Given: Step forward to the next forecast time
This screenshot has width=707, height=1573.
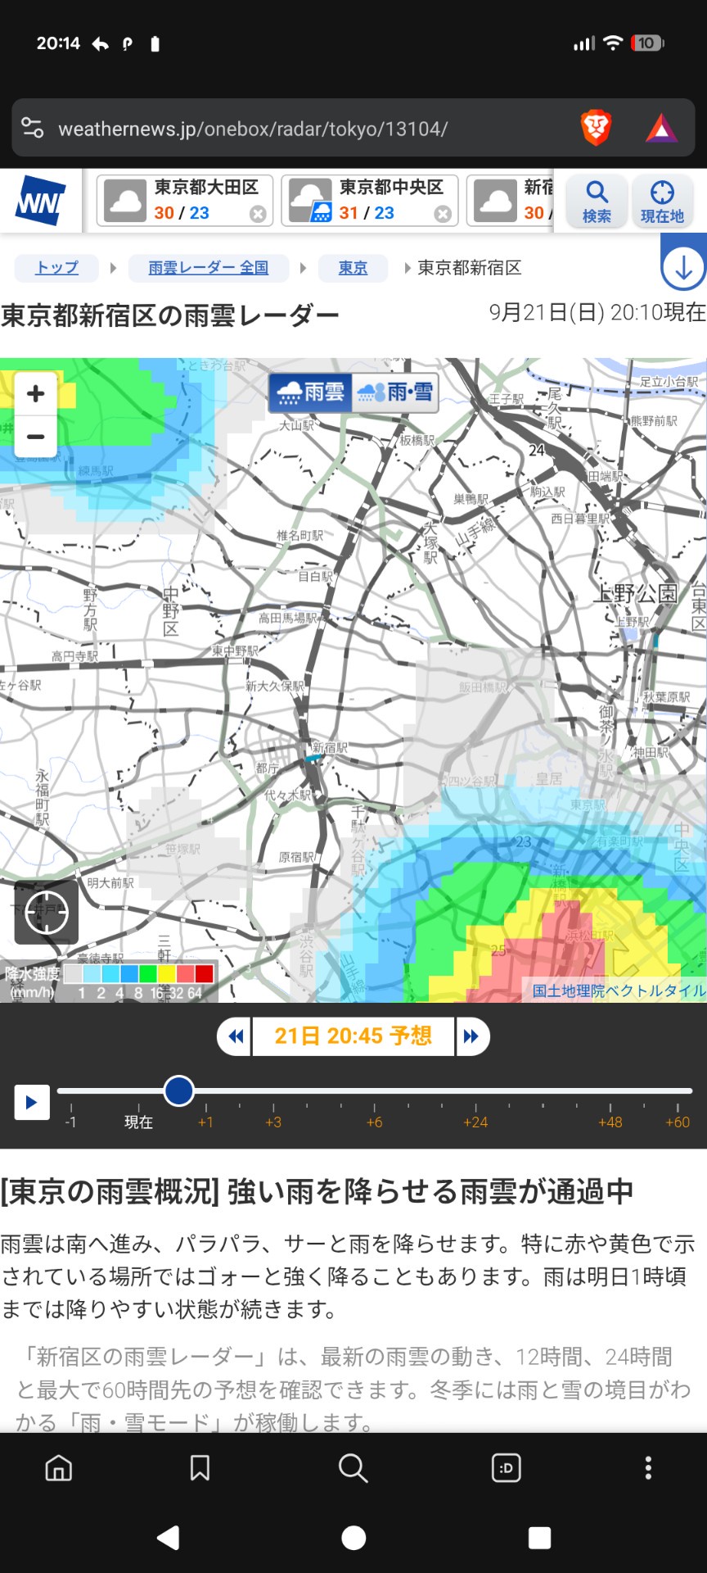Looking at the screenshot, I should pos(471,1036).
